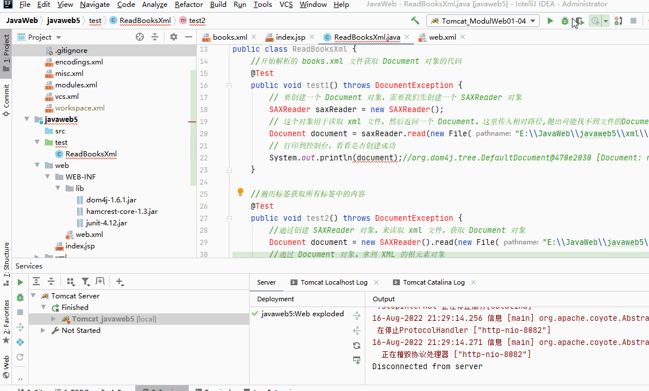Screen dimensions: 649x391
Task: Click the JavaWeb breadcrumb in navigation bar
Action: coord(22,20)
